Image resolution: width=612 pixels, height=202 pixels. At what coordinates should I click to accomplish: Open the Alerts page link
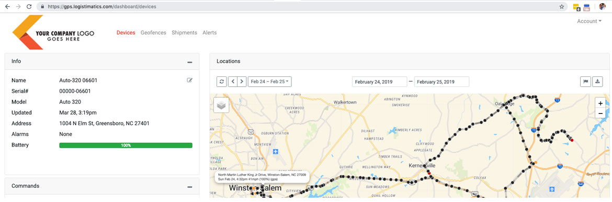click(210, 33)
